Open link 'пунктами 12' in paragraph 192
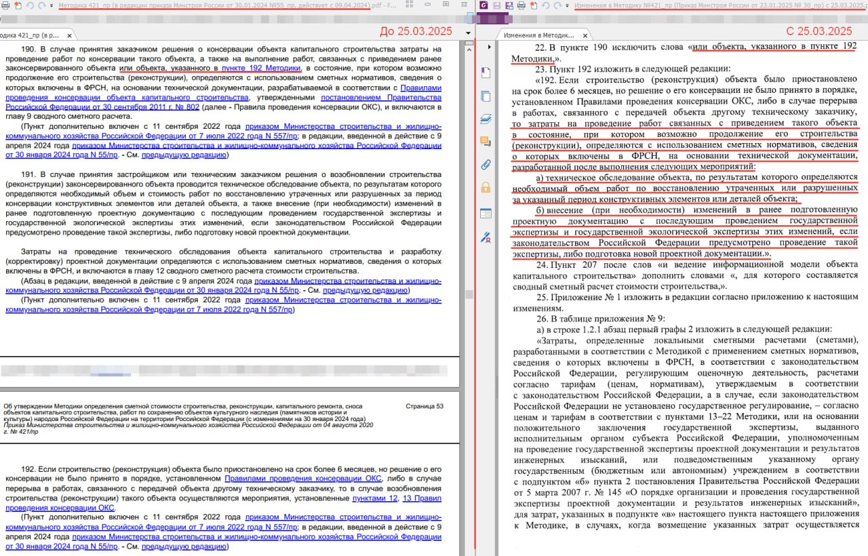 click(x=376, y=498)
